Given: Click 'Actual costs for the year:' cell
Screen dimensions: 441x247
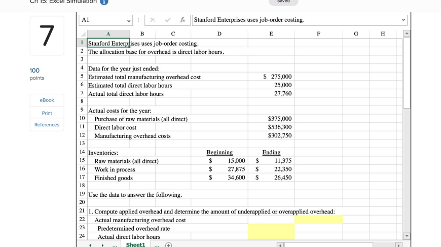Looking at the screenshot, I should (x=120, y=111).
